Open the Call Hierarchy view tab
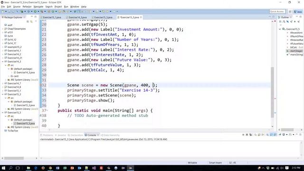 click(x=110, y=135)
